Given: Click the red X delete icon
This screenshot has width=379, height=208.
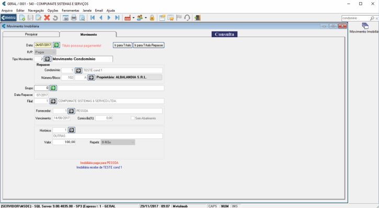Looking at the screenshot, I should point(47,18).
